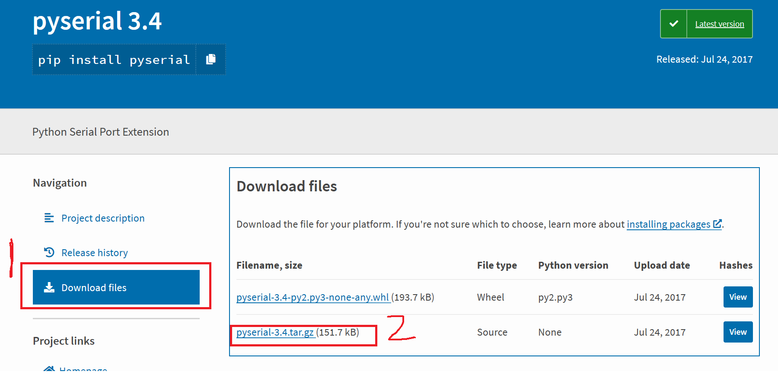Click the Release history clock icon
778x384 pixels.
pos(49,252)
